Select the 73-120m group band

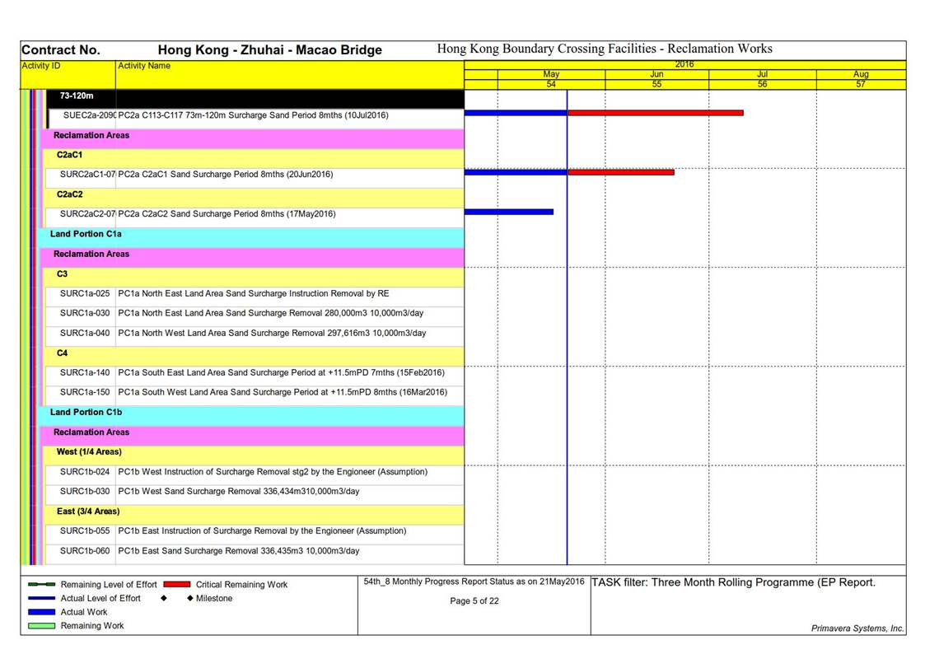coord(256,99)
